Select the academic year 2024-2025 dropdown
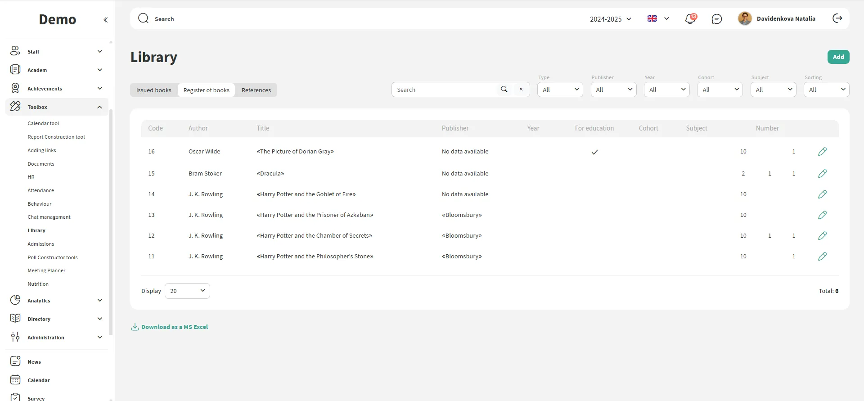Viewport: 864px width, 401px height. point(610,19)
